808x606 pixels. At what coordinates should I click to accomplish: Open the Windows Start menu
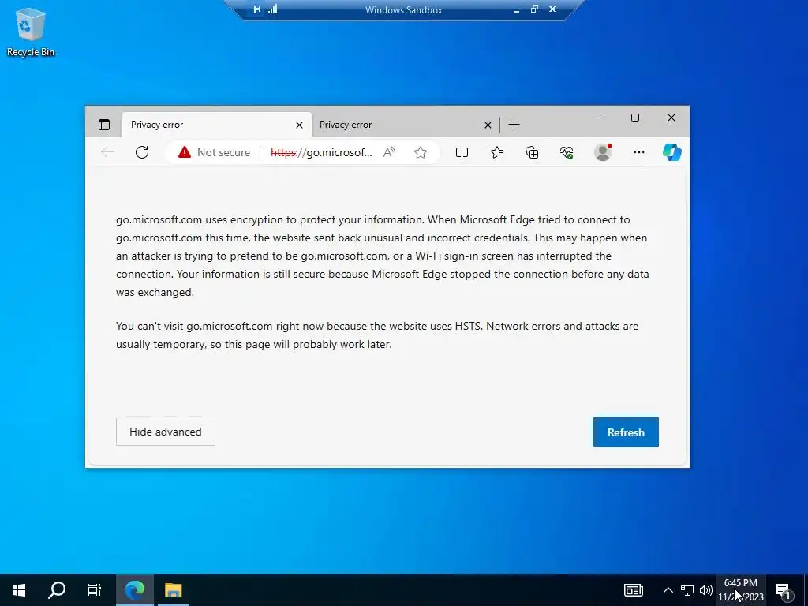19,590
